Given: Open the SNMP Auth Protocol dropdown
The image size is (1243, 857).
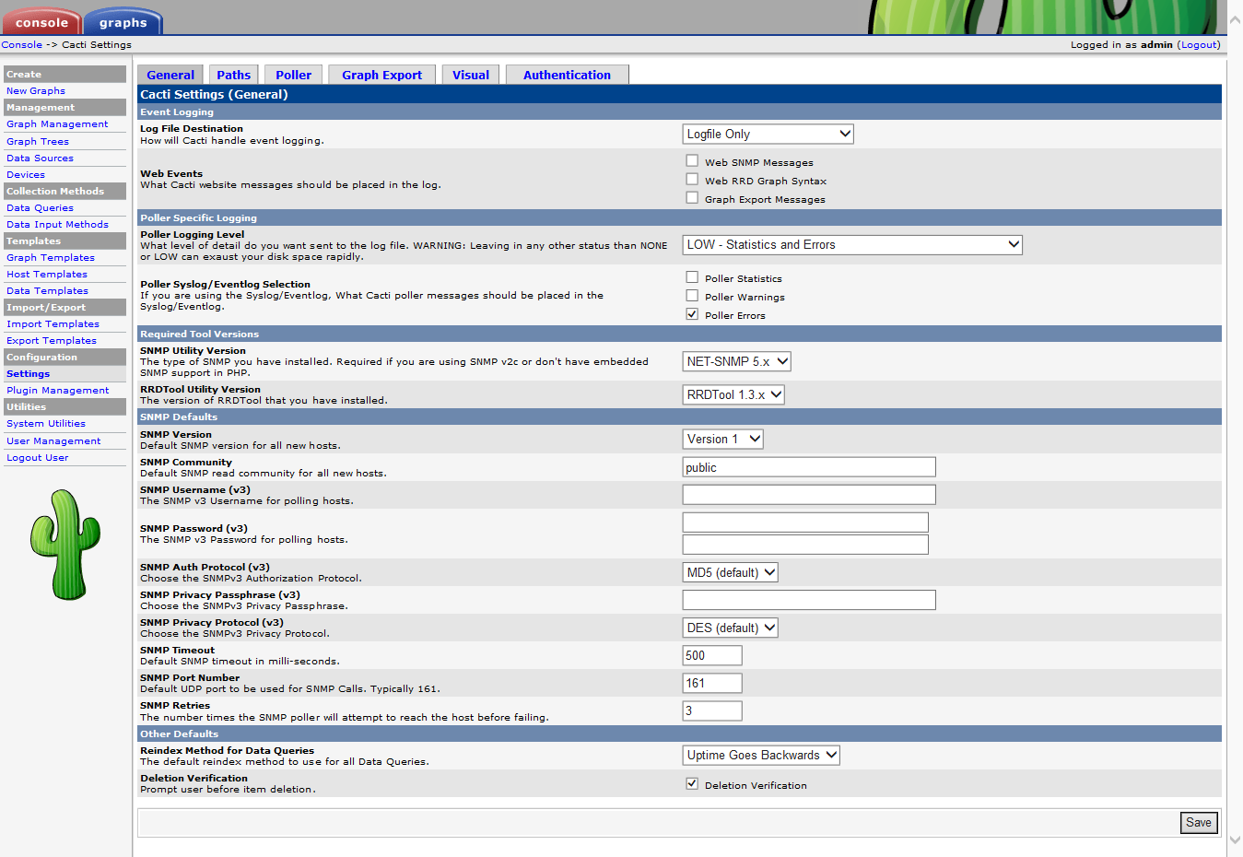Looking at the screenshot, I should coord(730,572).
